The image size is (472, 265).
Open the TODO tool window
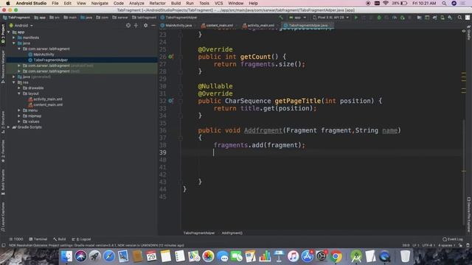pyautogui.click(x=16, y=239)
